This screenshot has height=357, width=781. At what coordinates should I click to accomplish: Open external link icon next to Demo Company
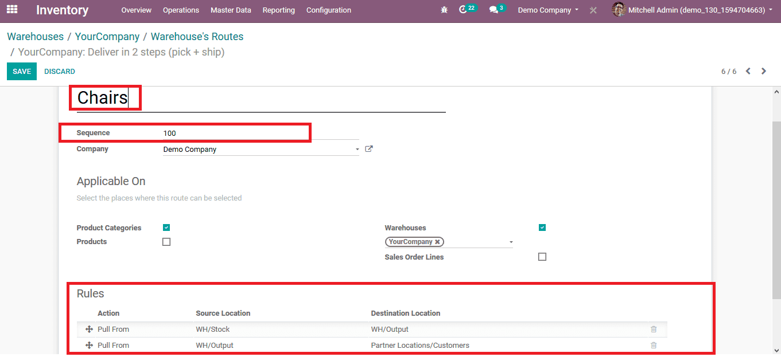pos(369,149)
